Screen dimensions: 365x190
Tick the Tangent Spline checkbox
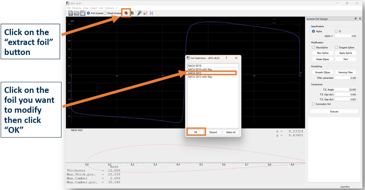pyautogui.click(x=336, y=48)
